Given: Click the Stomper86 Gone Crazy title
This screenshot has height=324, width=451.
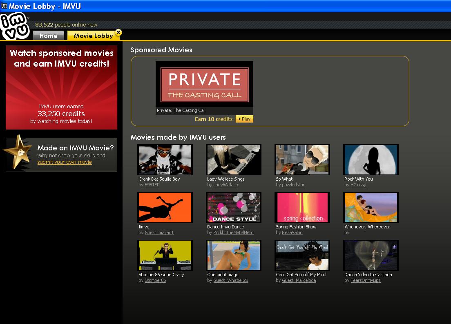Looking at the screenshot, I should (x=161, y=275).
